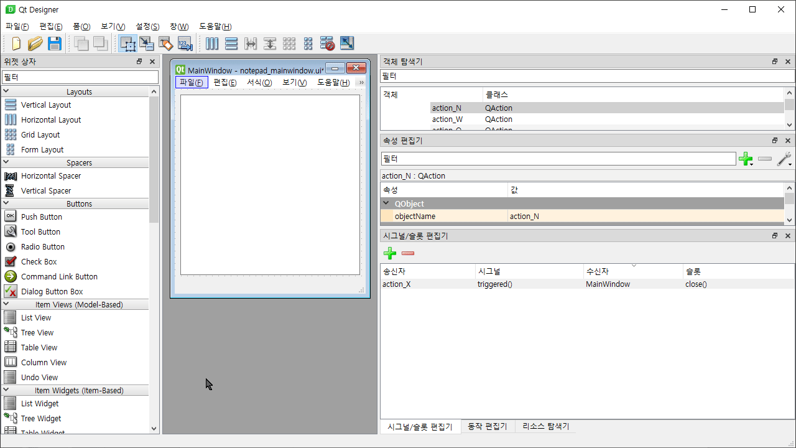Remove dynamic property minus icon in property editor
The height and width of the screenshot is (448, 796).
[x=765, y=159]
